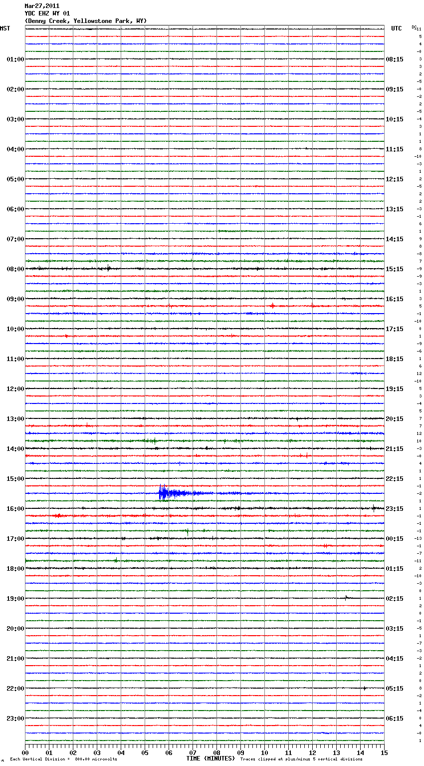Click the green spike burst on the 13:45 MST trace

coord(151,441)
